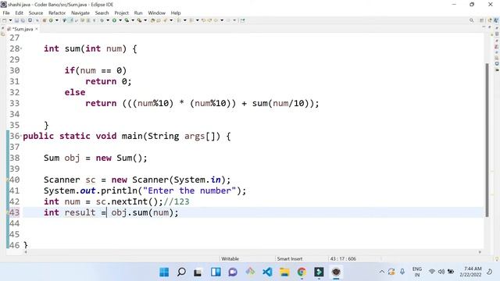The height and width of the screenshot is (281, 500).
Task: Click the External Tools toolbar icon
Action: tap(139, 20)
